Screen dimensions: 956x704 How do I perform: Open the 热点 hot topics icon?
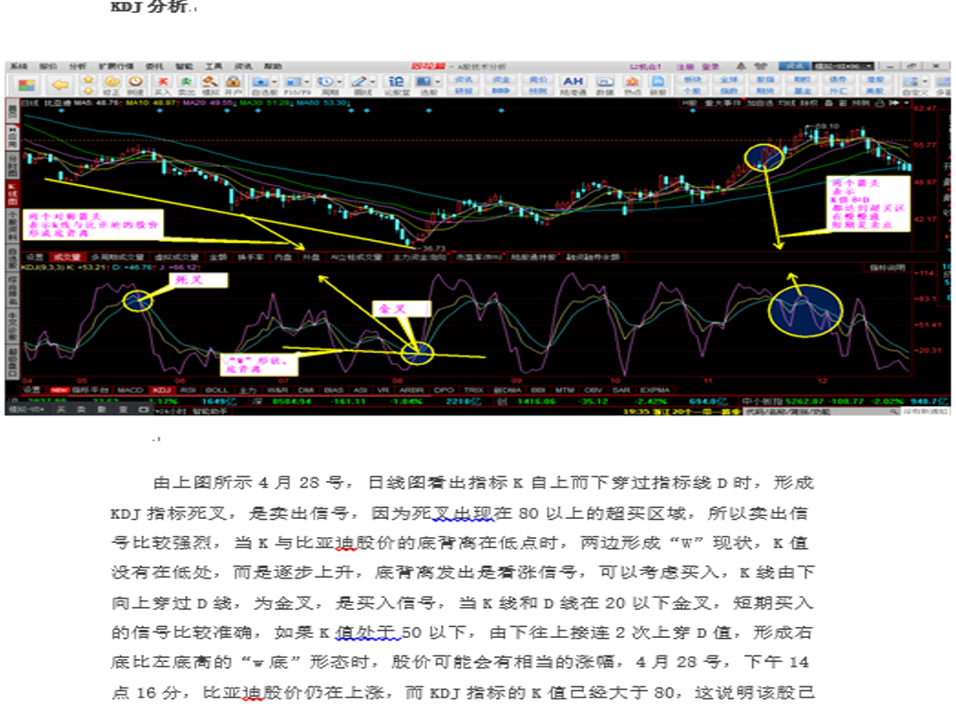tap(632, 84)
